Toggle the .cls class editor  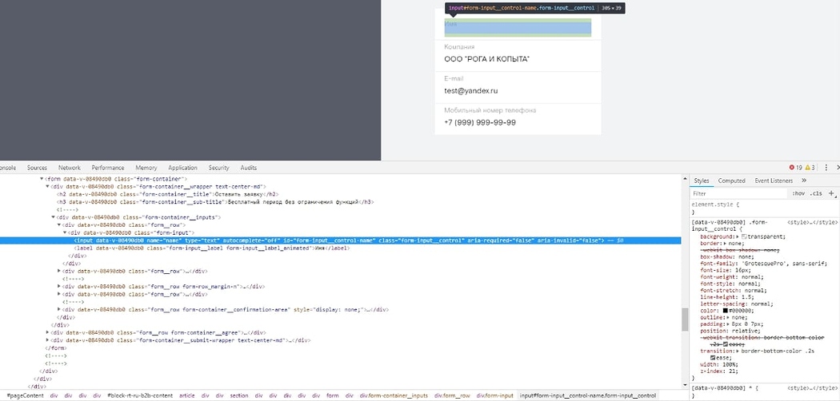[816, 193]
